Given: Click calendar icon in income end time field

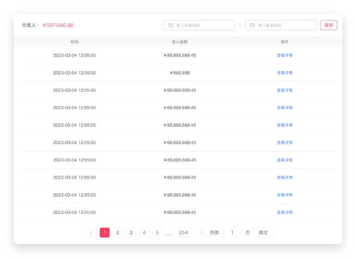Looking at the screenshot, I should [x=252, y=26].
